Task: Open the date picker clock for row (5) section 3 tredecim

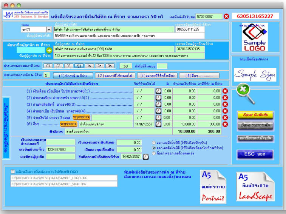Action: tap(158, 118)
